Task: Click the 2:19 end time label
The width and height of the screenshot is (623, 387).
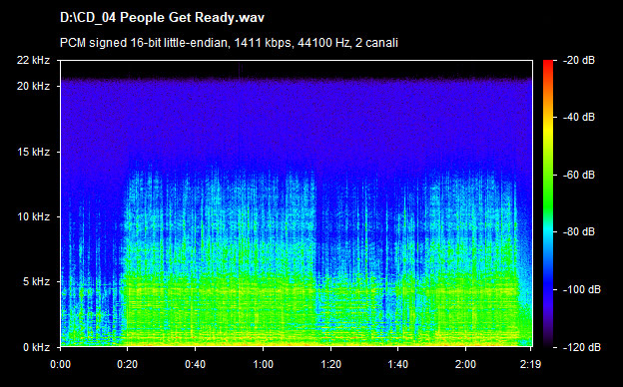Action: pyautogui.click(x=531, y=364)
